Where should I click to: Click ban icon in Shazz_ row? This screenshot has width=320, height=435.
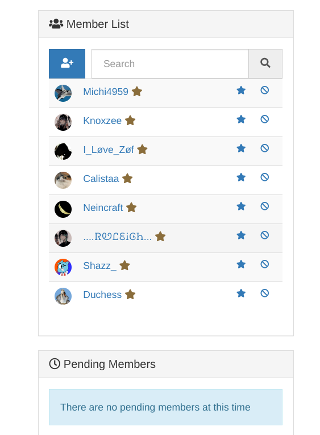coord(264,264)
